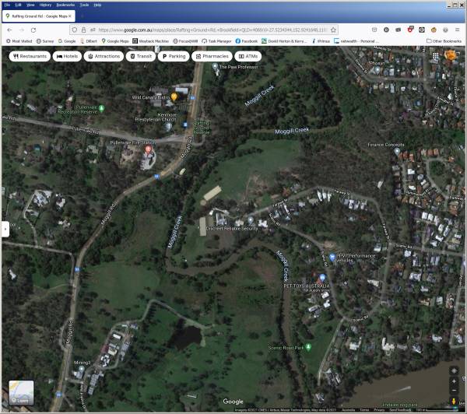
Task: Select the RPW Performance Vehicles marker
Action: (332, 257)
